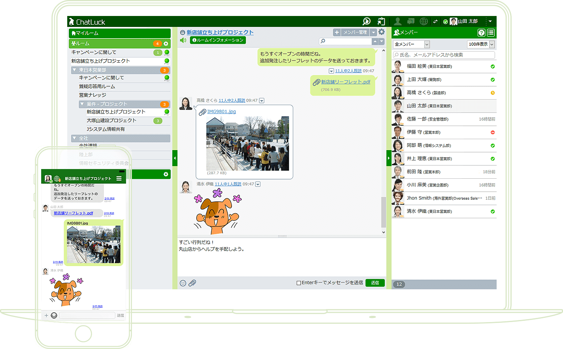This screenshot has width=563, height=349.
Task: Open message options dropdown for 高橋 さくら message
Action: coord(262,100)
